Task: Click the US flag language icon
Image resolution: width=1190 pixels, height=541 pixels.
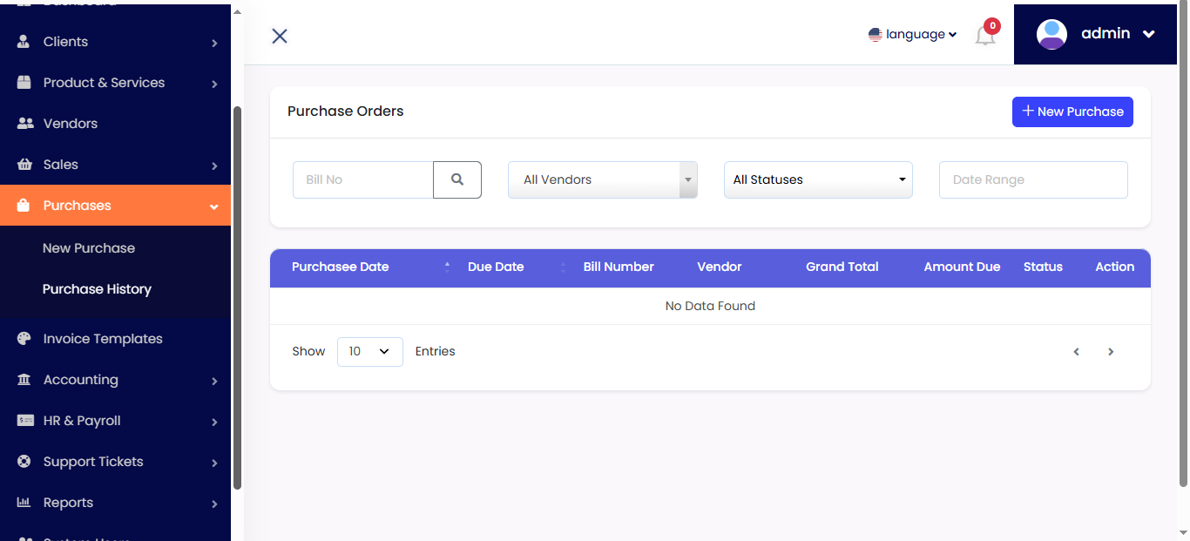Action: [876, 35]
